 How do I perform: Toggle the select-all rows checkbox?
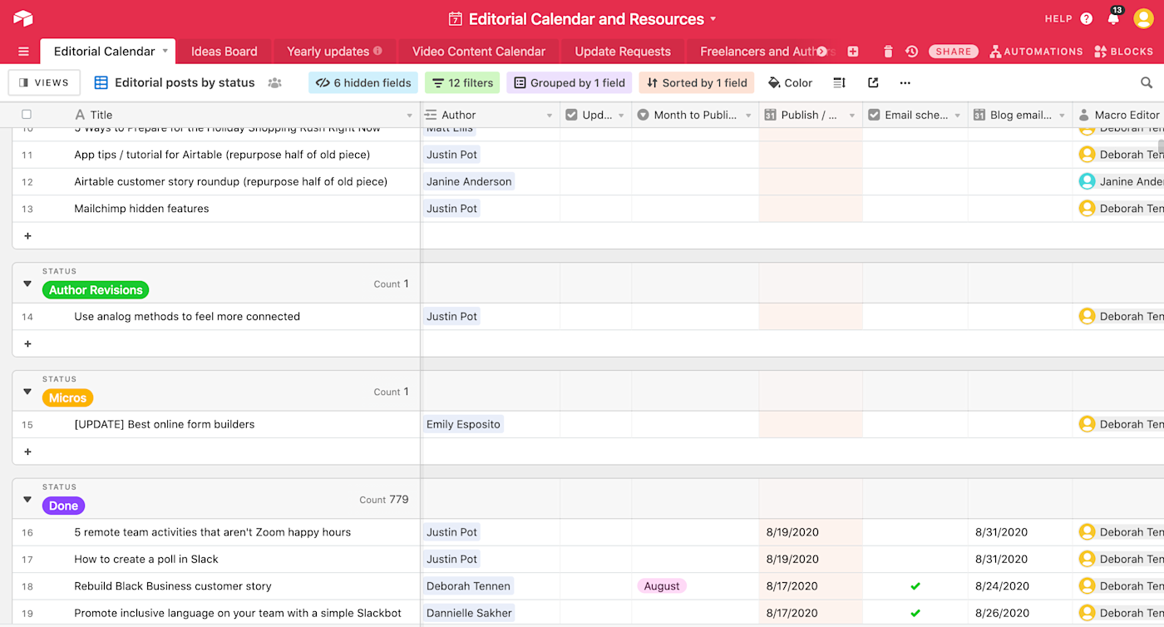click(27, 115)
